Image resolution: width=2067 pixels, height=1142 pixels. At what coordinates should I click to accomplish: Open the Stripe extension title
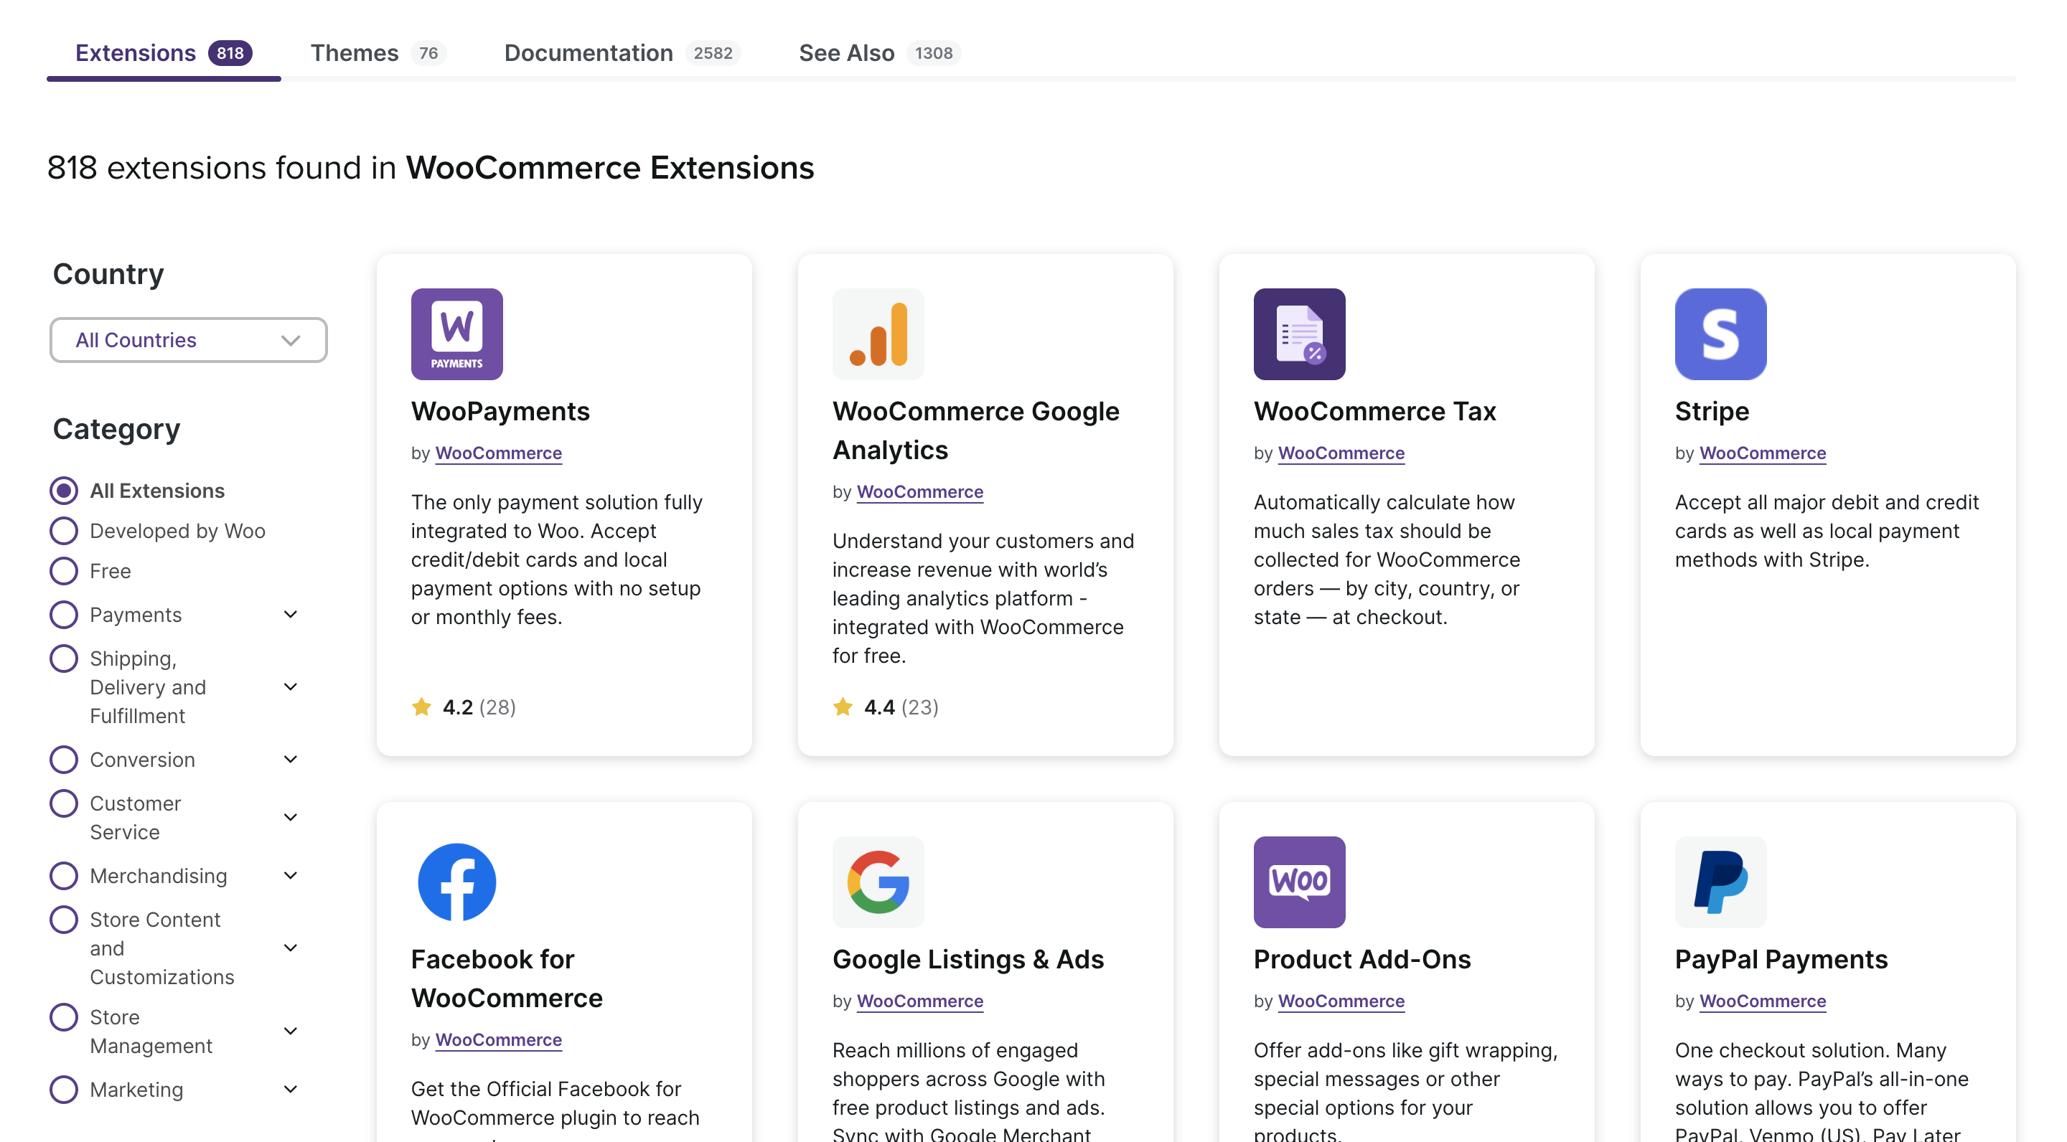click(1712, 412)
